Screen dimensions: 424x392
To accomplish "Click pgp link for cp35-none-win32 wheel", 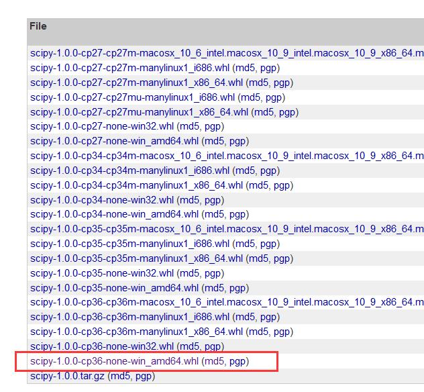I will click(x=213, y=274).
